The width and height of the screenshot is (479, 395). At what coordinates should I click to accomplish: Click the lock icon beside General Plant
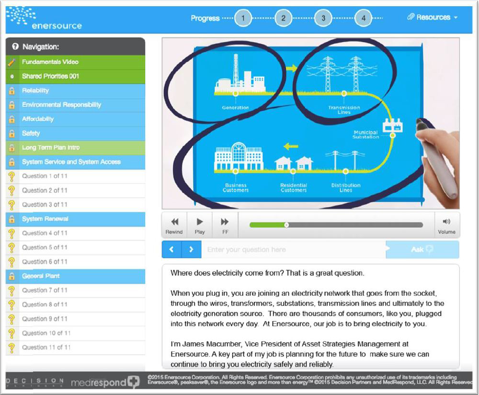click(12, 276)
